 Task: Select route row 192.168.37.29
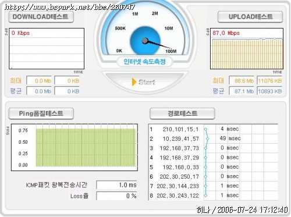(213, 158)
